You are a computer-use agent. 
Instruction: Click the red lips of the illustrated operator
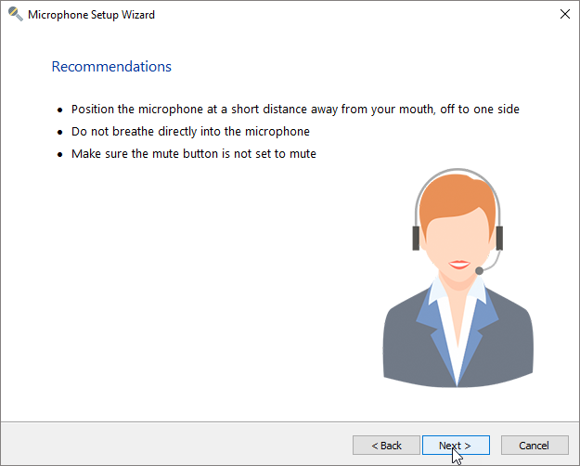pyautogui.click(x=458, y=265)
